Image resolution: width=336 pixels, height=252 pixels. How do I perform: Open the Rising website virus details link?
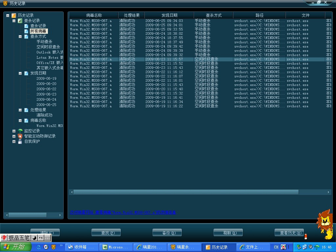(x=123, y=212)
